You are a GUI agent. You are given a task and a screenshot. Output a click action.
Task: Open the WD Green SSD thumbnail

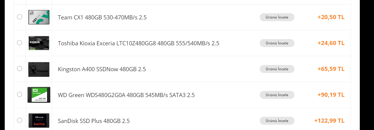39,95
